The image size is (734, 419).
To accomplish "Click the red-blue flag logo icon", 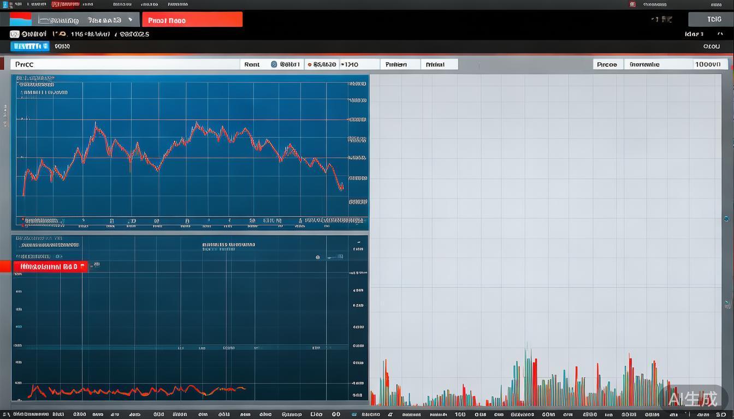I will click(21, 20).
